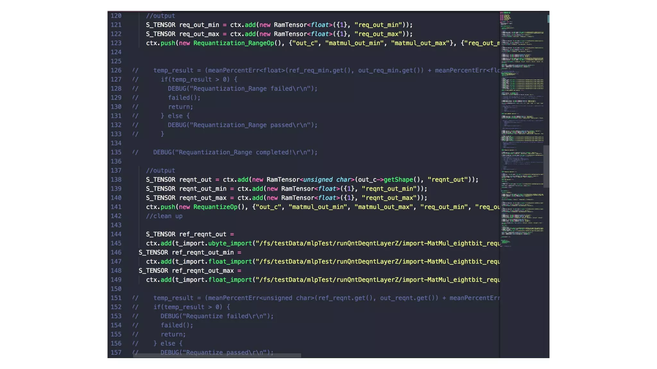Click "getShape" on line 138
This screenshot has width=657, height=369.
tap(398, 180)
